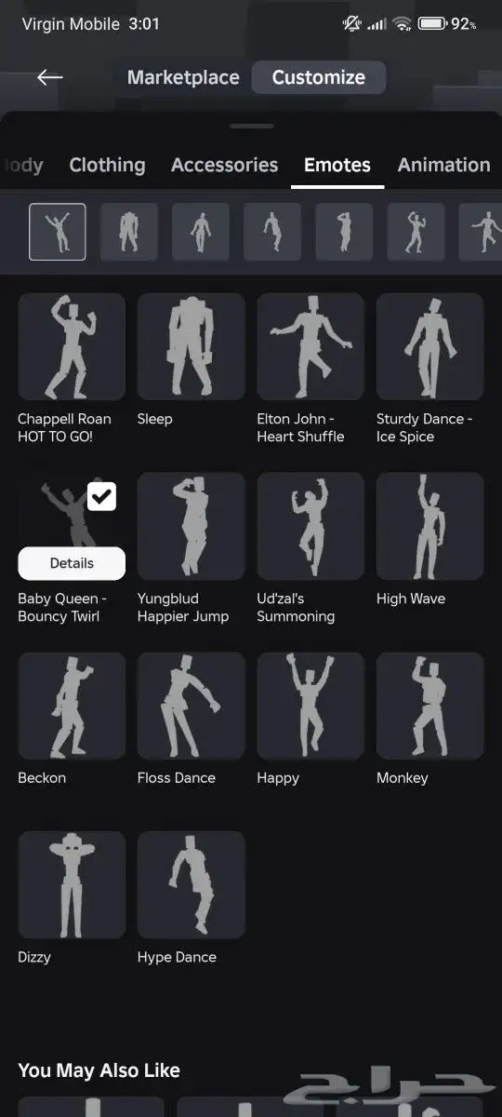Uncheck the Baby Queen Bouncy Twirl checkbox

point(101,496)
